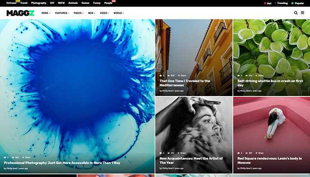Click the MAGGZ logo
310x177 pixels.
(x=20, y=13)
